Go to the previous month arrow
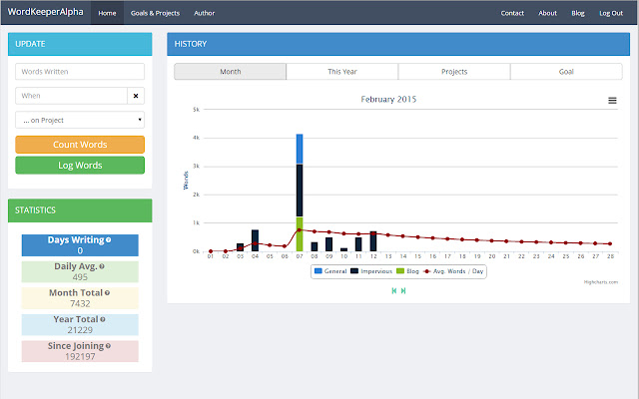Viewport: 639px width, 399px height. [393, 290]
